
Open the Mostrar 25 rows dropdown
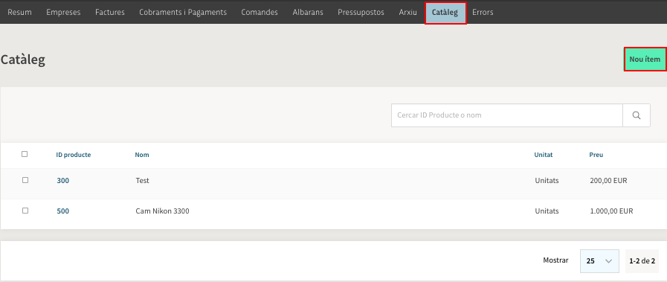point(600,260)
